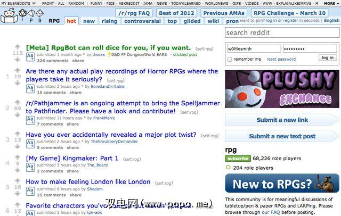Viewport: 341px width, 216px height.
Task: Open the Aa text preview for RpgBot post
Action: [30, 57]
